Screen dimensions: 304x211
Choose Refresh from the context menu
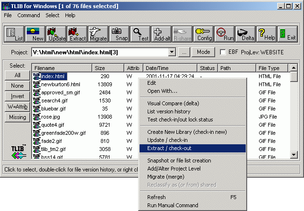[x=193, y=197]
